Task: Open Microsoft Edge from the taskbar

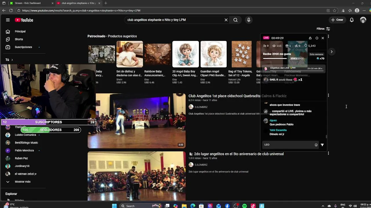Action: click(x=193, y=206)
